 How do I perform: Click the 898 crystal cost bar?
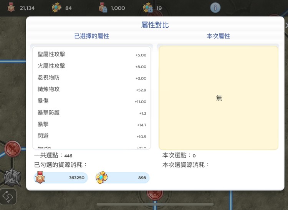point(123,178)
